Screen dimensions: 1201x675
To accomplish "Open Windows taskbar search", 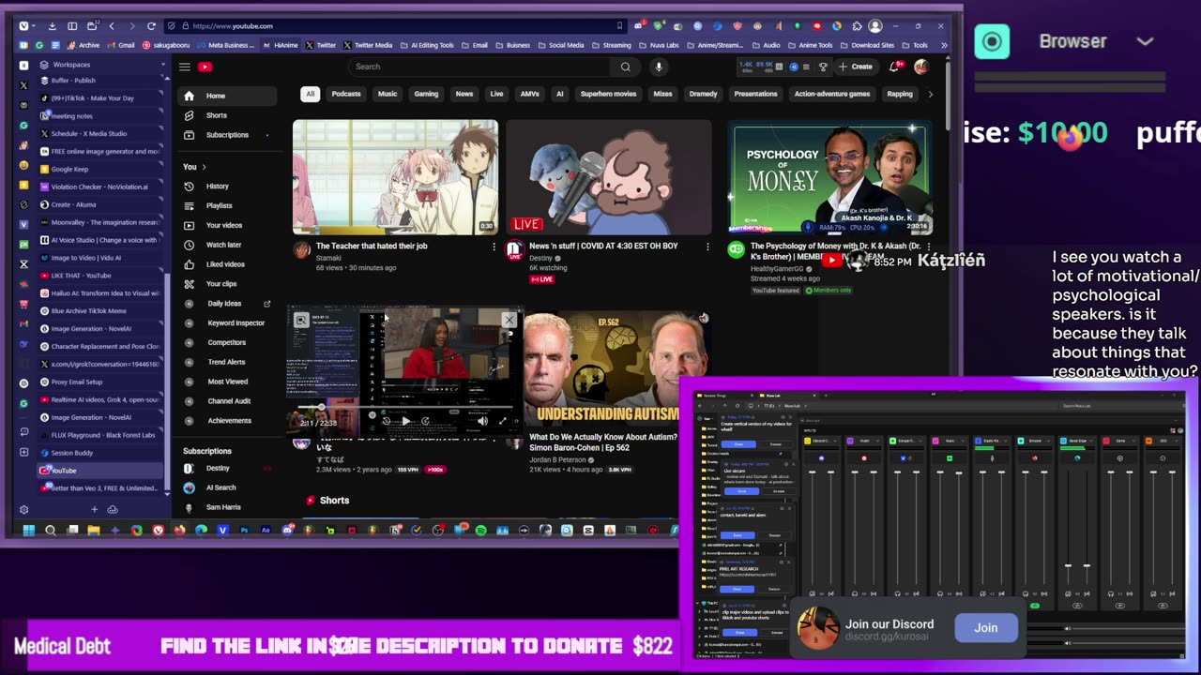I will coord(51,531).
